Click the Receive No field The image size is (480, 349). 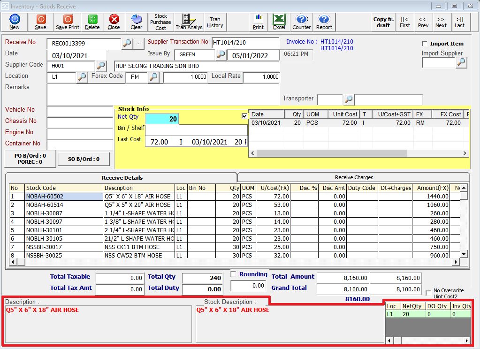point(84,44)
